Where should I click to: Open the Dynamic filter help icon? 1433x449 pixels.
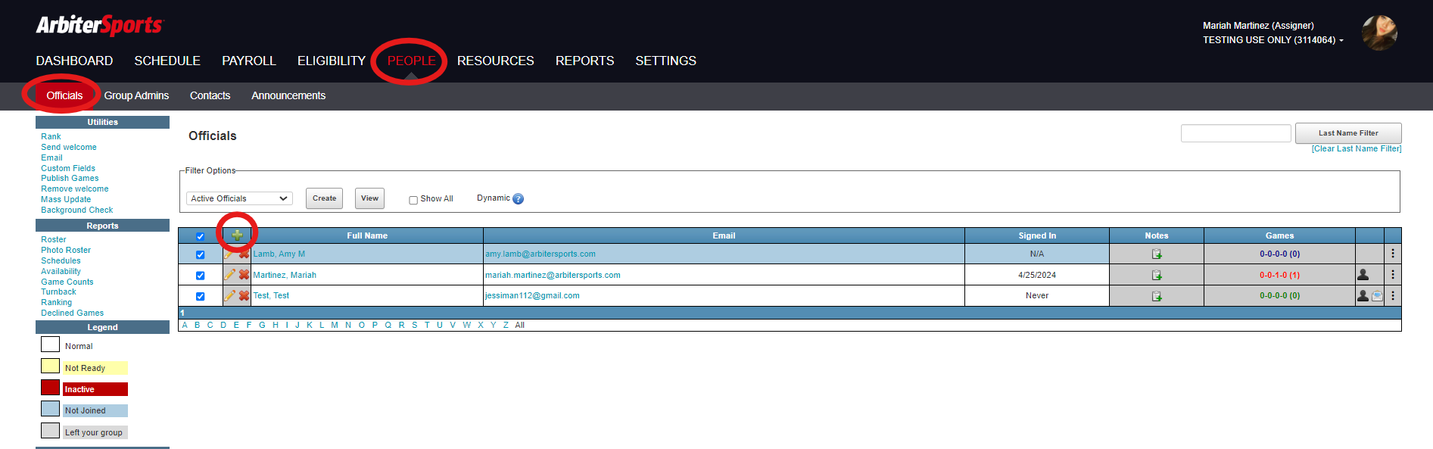[518, 198]
